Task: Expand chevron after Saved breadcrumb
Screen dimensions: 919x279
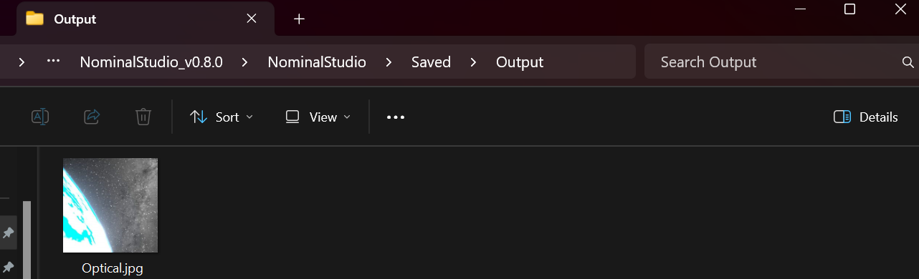Action: click(x=473, y=62)
